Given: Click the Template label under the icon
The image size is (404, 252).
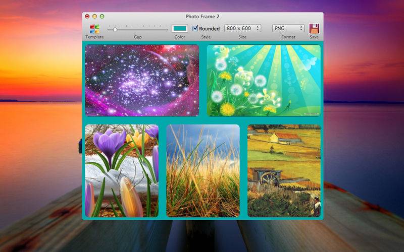Looking at the screenshot, I should [x=94, y=37].
